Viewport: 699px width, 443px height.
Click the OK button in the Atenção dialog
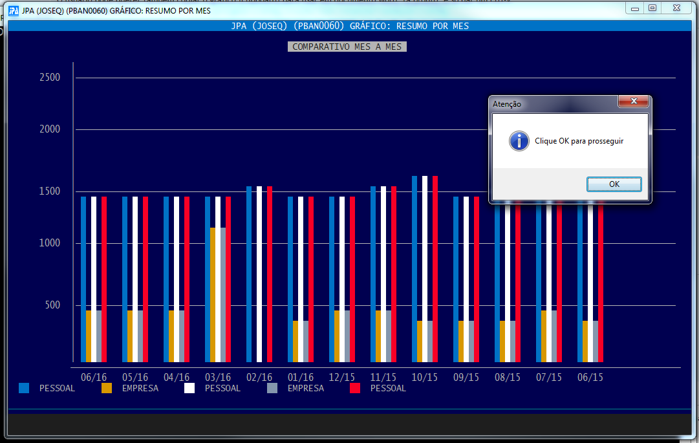pos(614,184)
